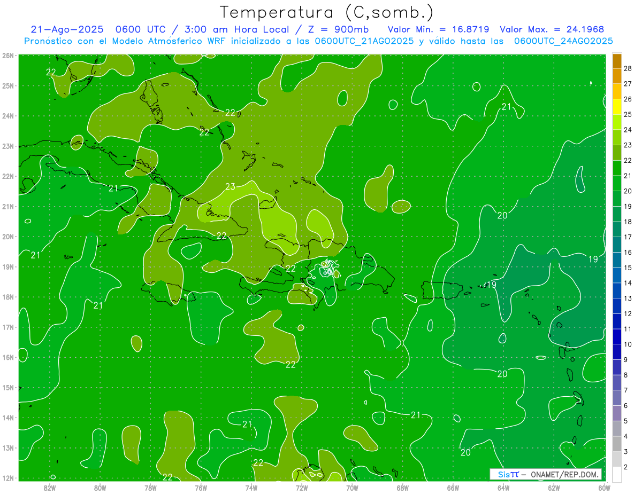The image size is (642, 495).
Task: Click the '74W' longitude axis label
Action: [x=251, y=488]
